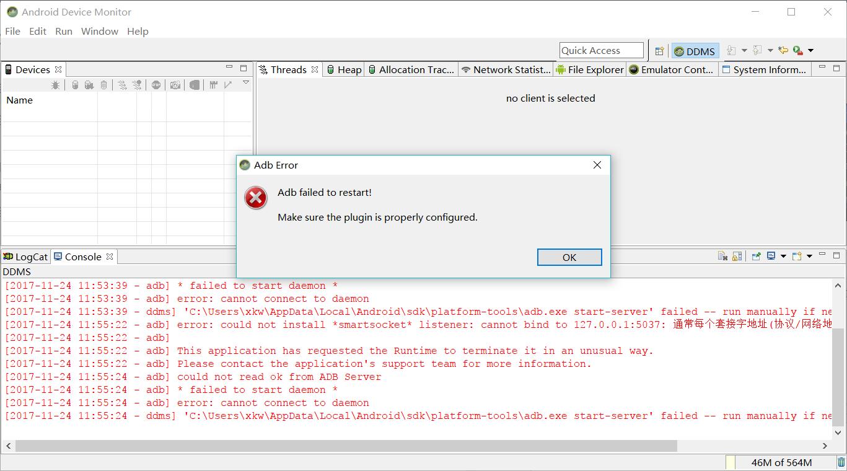The image size is (847, 471).
Task: Click the console vertical scrollbar down arrow
Action: pos(839,433)
